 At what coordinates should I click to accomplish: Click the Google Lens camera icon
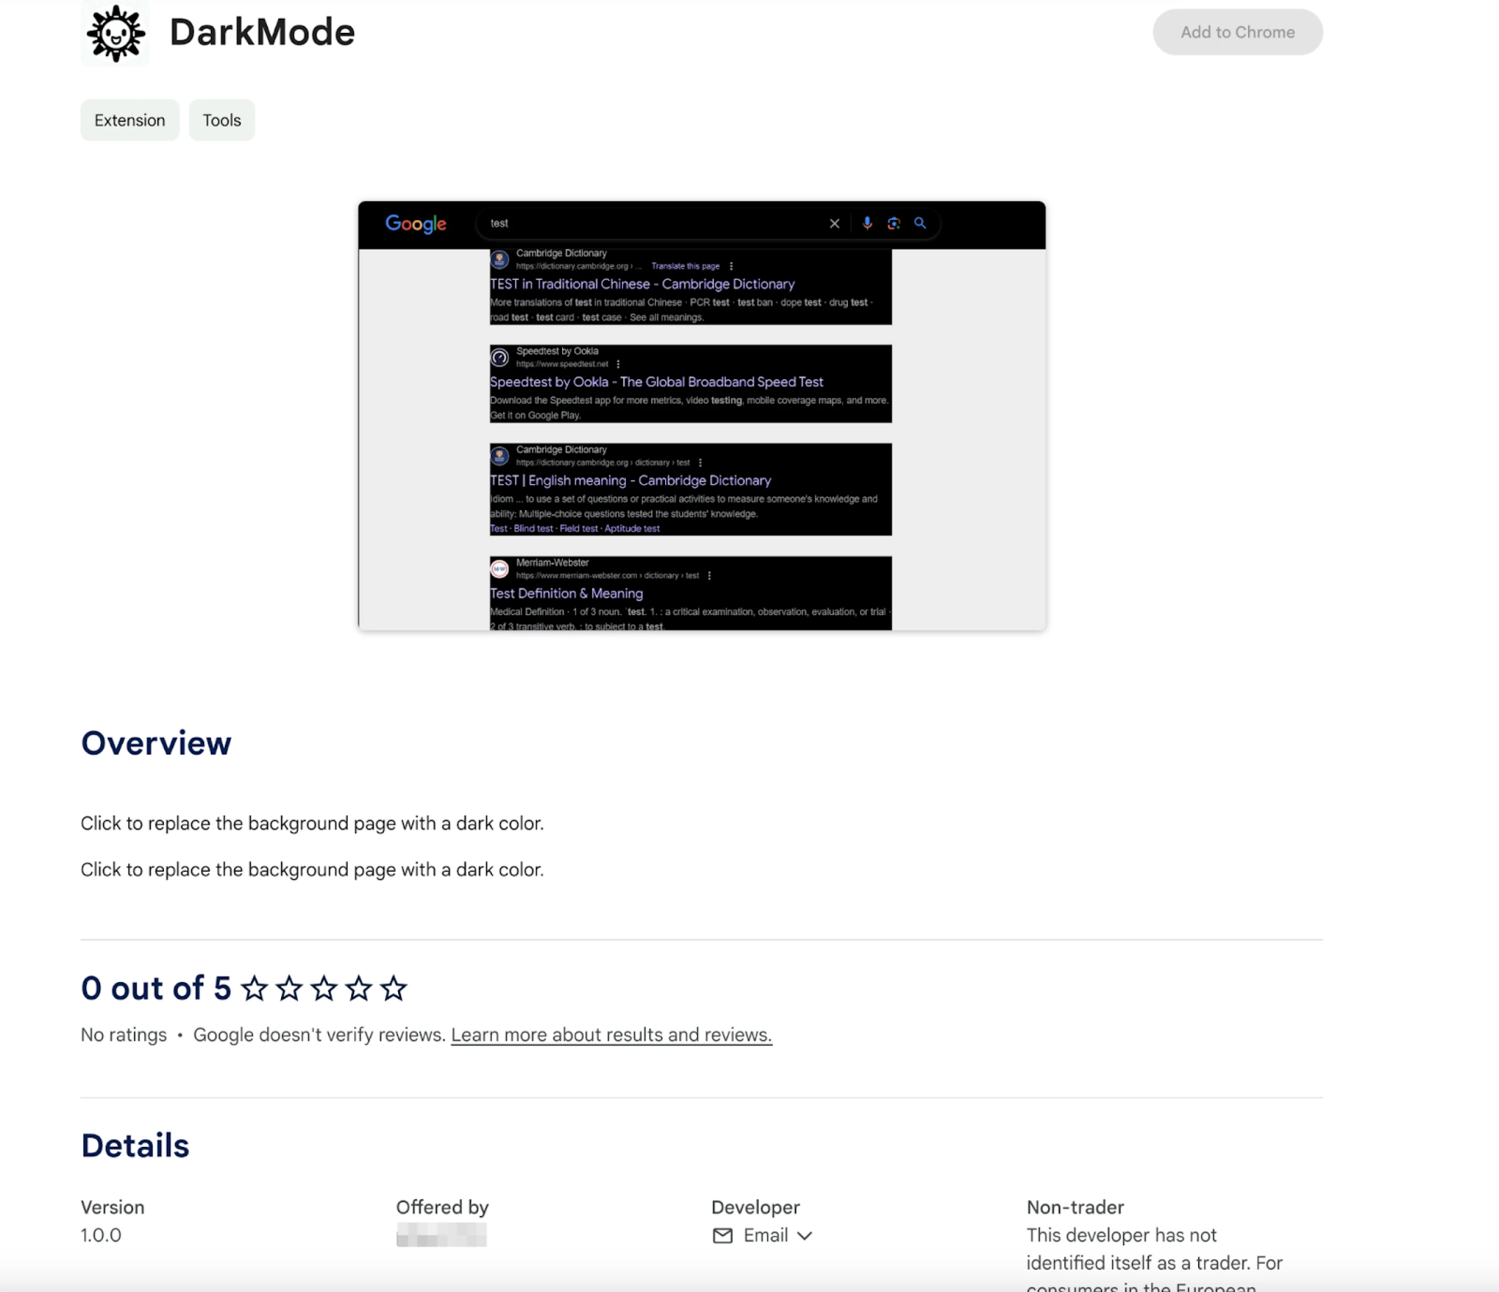[894, 224]
